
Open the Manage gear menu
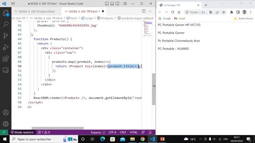tap(6, 124)
